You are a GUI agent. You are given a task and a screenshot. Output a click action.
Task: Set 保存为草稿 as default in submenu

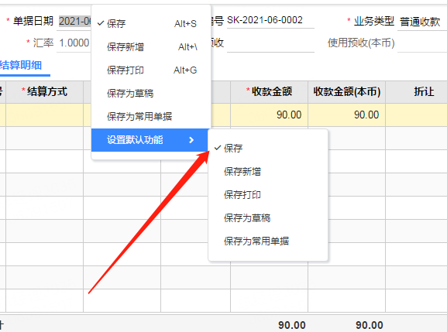268,218
